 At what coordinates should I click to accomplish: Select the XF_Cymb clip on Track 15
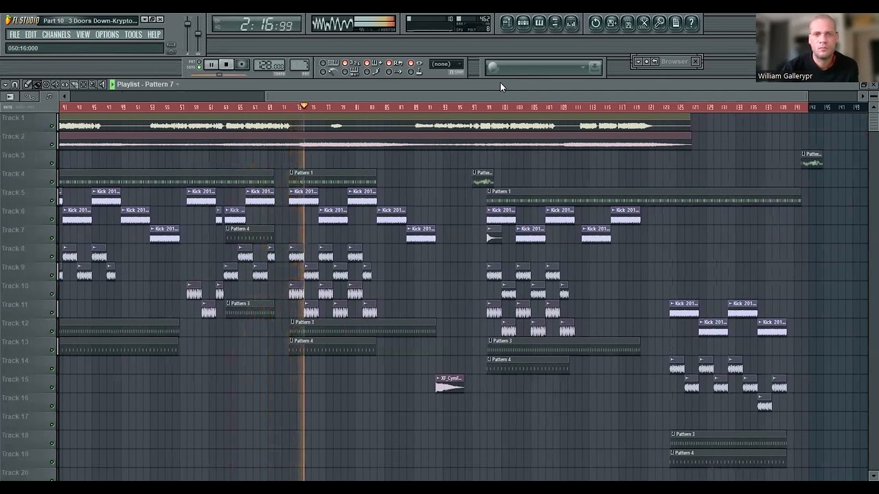point(450,383)
